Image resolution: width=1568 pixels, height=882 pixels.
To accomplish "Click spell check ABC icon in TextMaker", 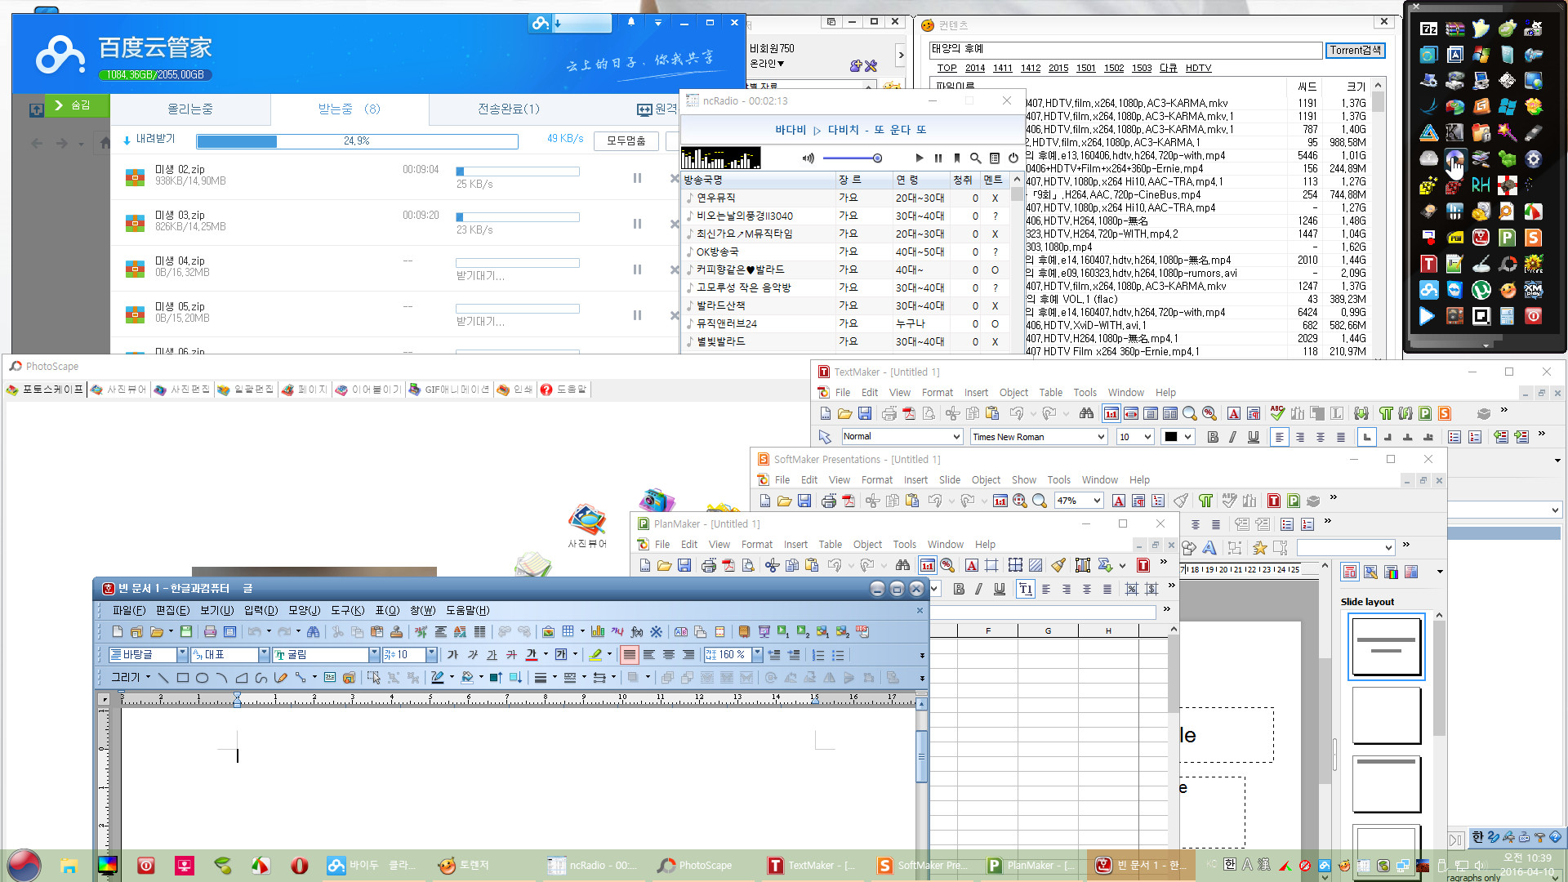I will click(1277, 413).
